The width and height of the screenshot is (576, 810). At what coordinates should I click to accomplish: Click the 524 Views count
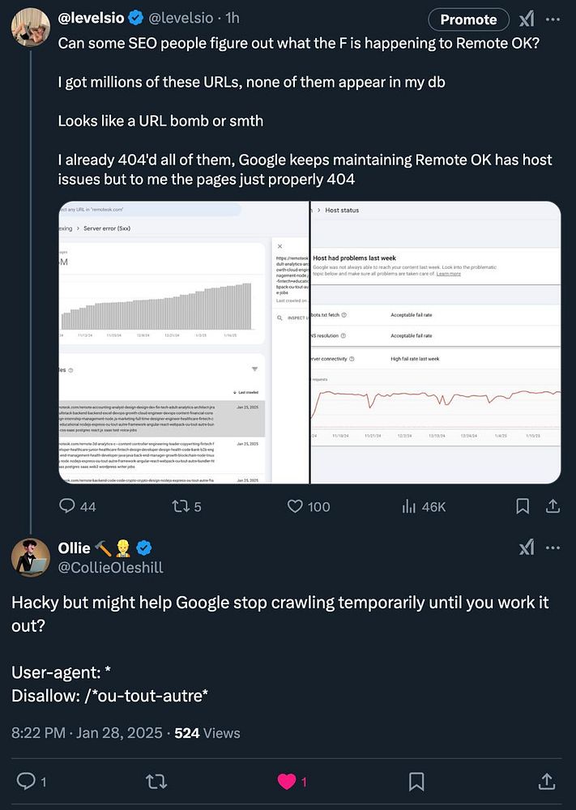[207, 733]
